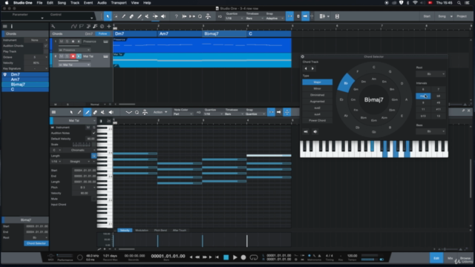
Task: Open the instrument keyboard icon on Presence track
Action: click(105, 42)
